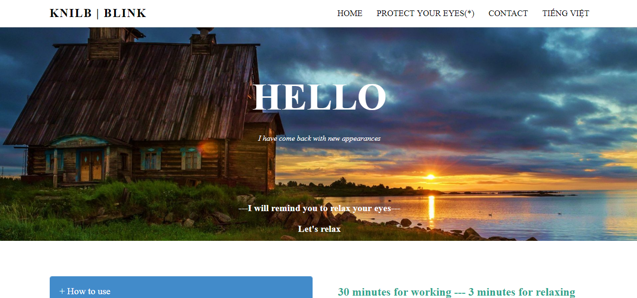The height and width of the screenshot is (298, 637).
Task: Click the setting sun in hero image
Action: tap(430, 177)
